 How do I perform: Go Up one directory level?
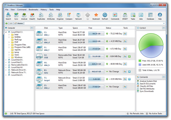point(88,16)
